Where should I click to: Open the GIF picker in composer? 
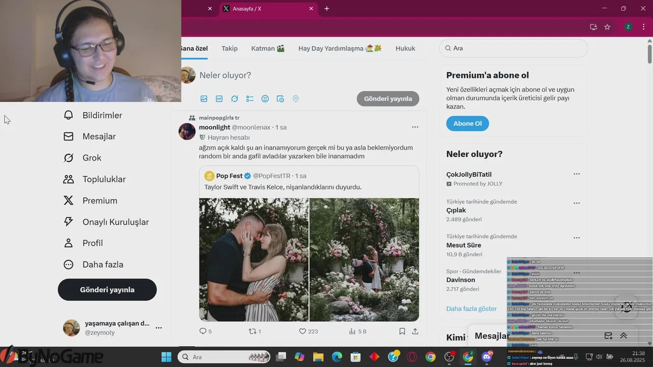point(219,99)
